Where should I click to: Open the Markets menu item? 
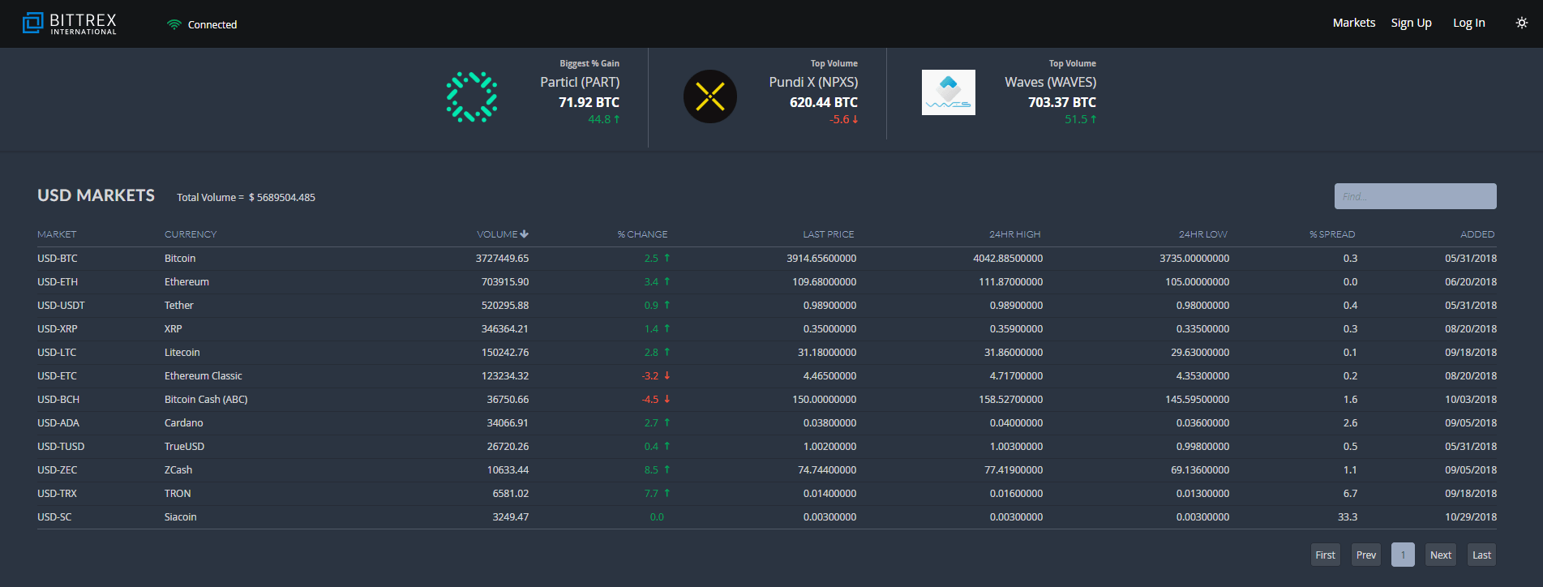tap(1353, 23)
